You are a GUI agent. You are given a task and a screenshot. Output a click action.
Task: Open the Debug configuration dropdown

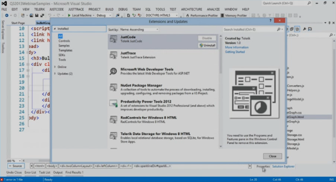pyautogui.click(x=103, y=15)
